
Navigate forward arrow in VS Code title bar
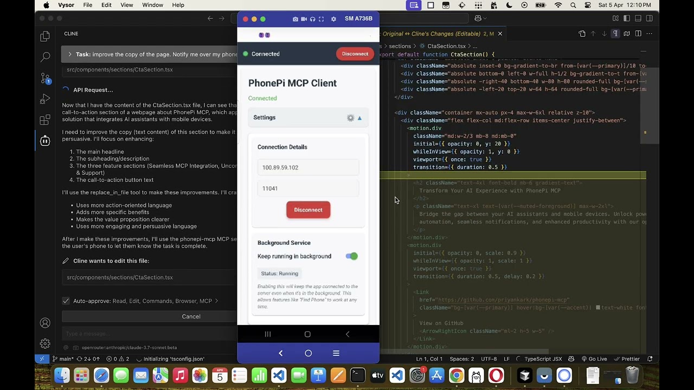[221, 18]
